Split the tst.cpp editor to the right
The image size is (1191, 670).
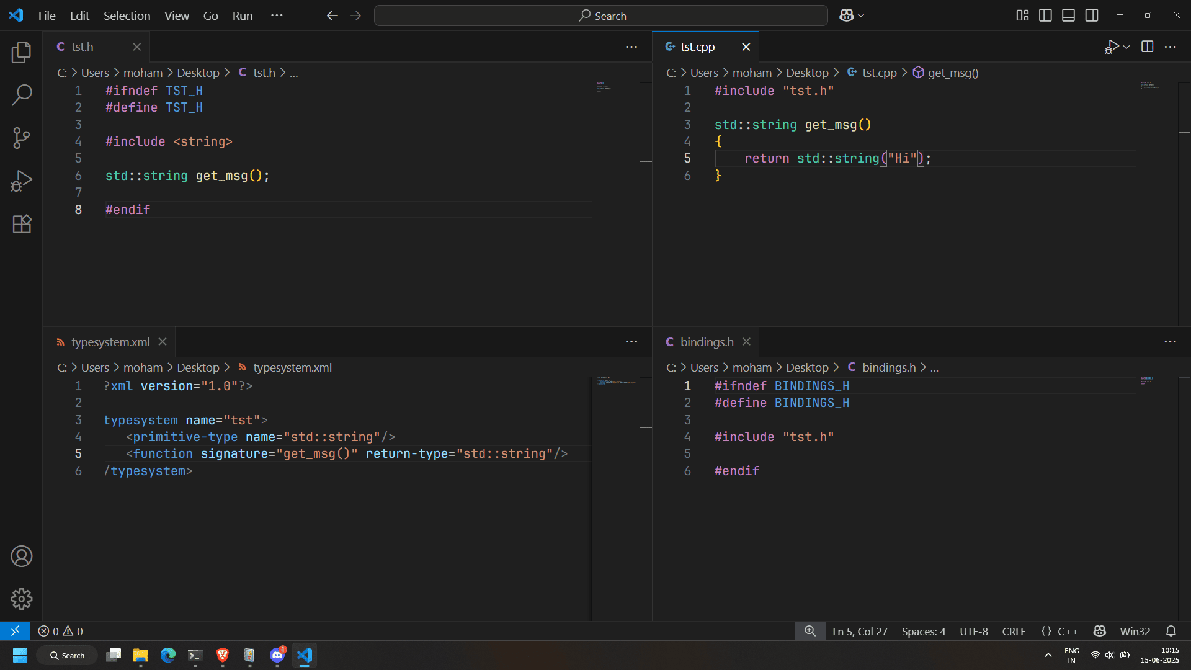tap(1147, 47)
